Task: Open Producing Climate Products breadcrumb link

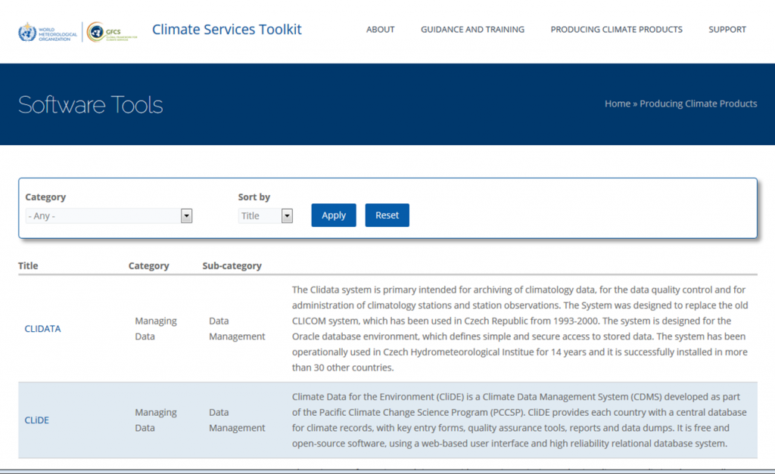Action: 699,104
